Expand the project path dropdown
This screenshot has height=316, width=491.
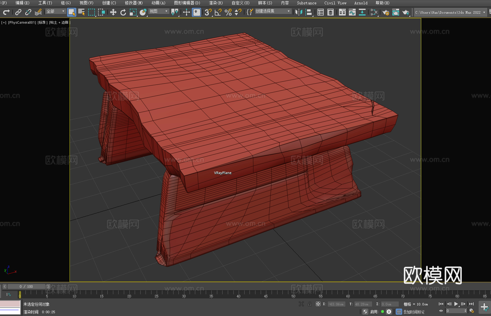tap(484, 12)
